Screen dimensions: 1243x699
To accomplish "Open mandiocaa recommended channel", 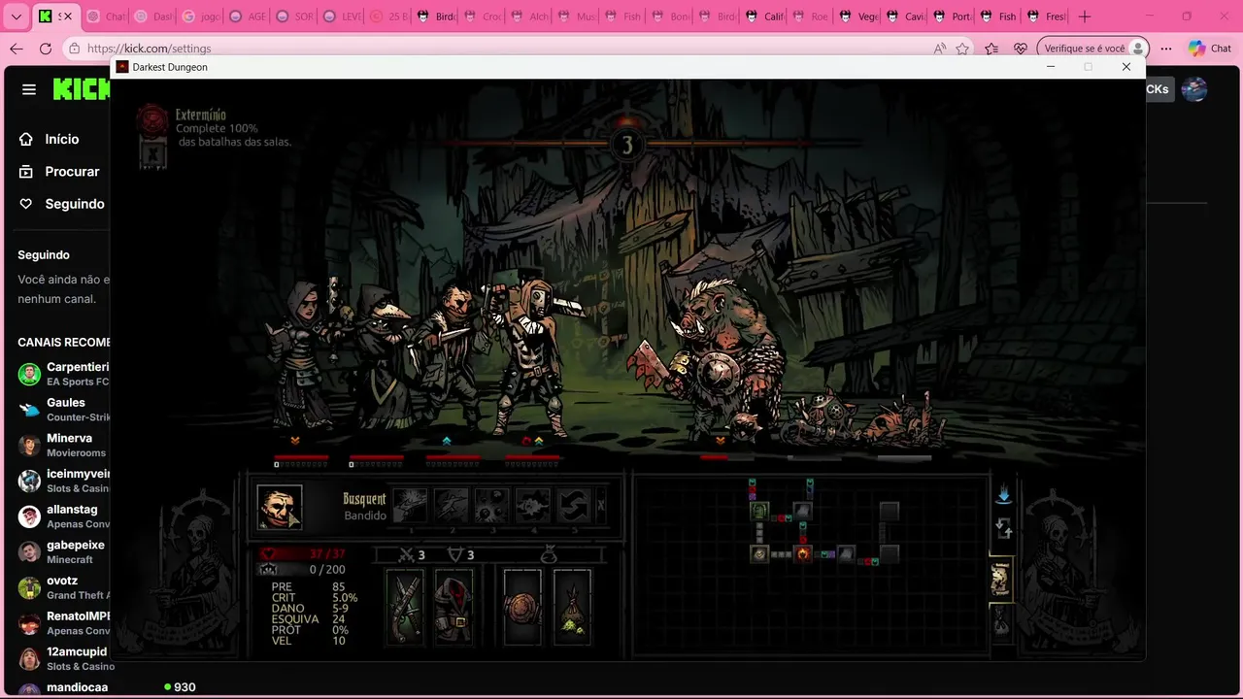I will pyautogui.click(x=63, y=687).
